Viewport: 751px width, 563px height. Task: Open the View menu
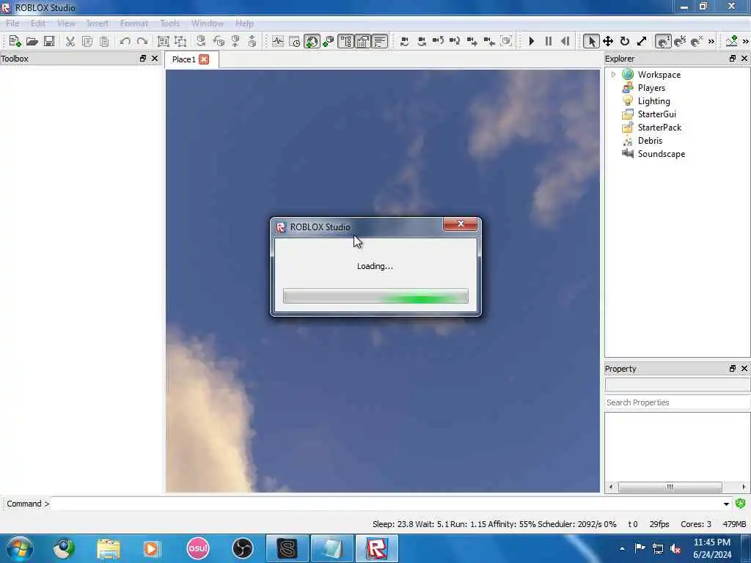pyautogui.click(x=66, y=23)
